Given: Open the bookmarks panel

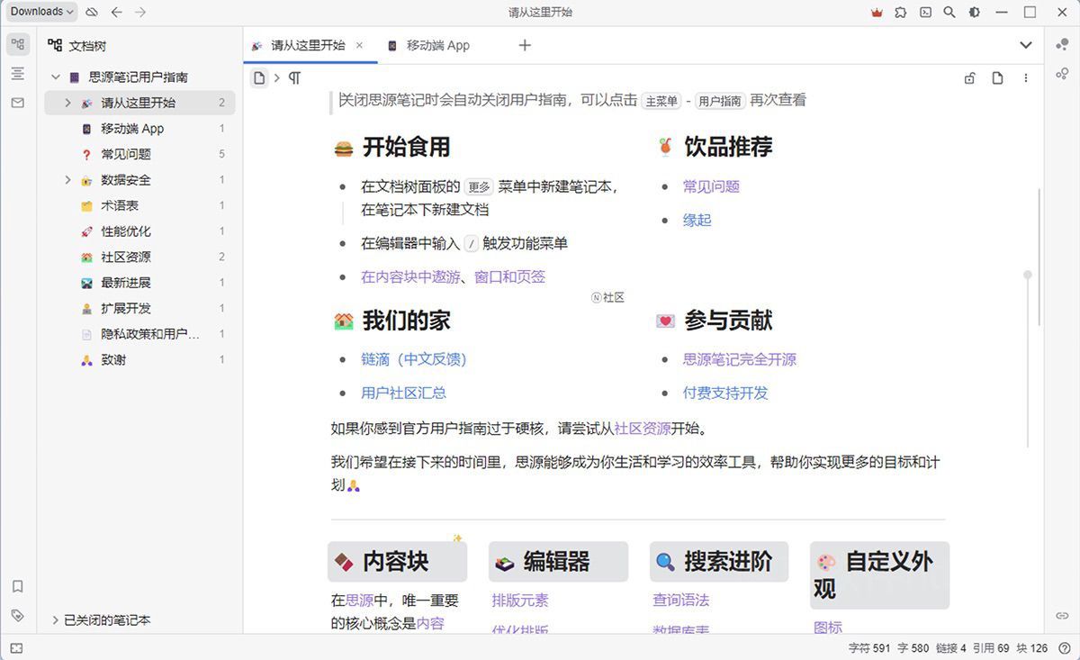Looking at the screenshot, I should tap(17, 586).
